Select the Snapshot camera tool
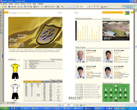Viewport: 137px width, 110px height. 58,7
